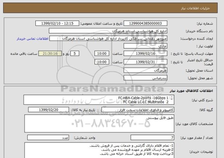Click the header title جزئیات اطلاعات نیاز
The height and width of the screenshot is (158, 224).
195,8
